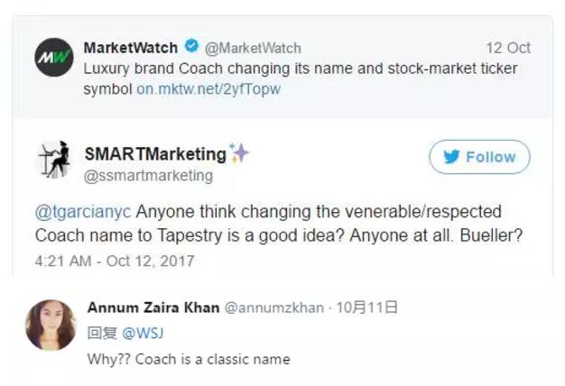
Task: Click the MarketWatch account name
Action: (130, 47)
